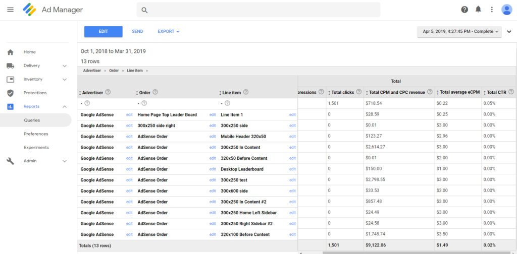Sort by Total clicks column arrows
This screenshot has height=254, width=517.
tap(329, 93)
